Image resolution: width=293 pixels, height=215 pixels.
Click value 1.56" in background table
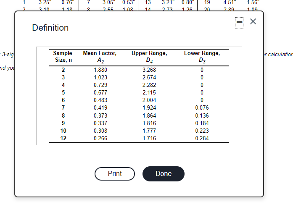pos(253,3)
